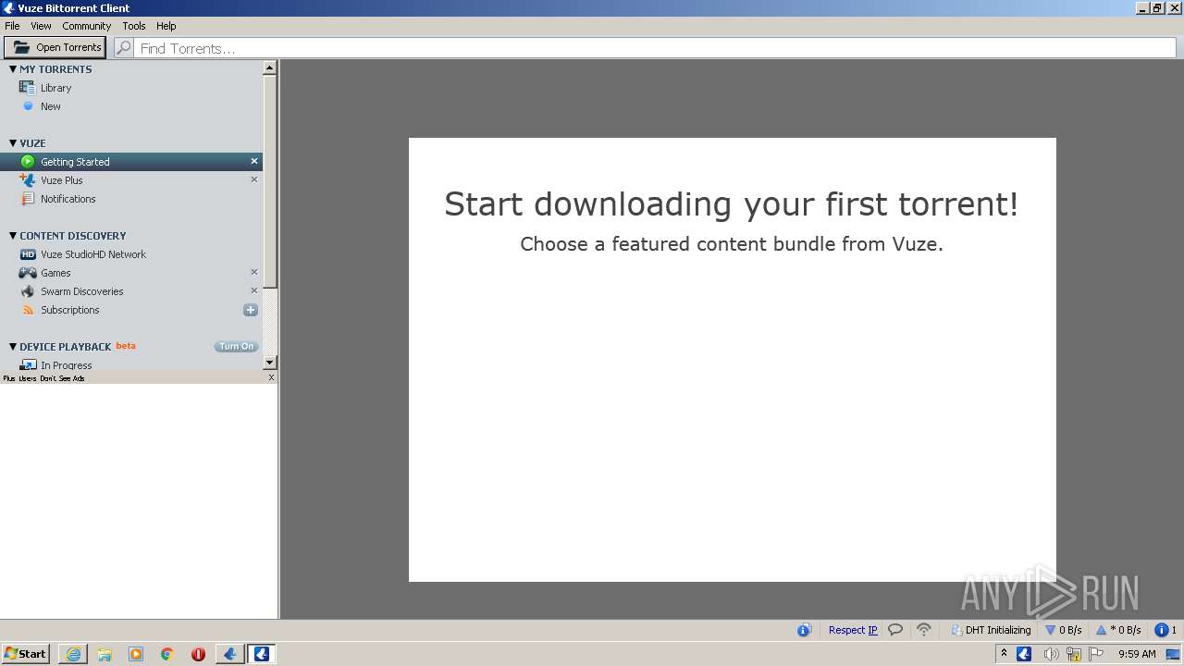
Task: Open the Tools menu
Action: pos(134,26)
